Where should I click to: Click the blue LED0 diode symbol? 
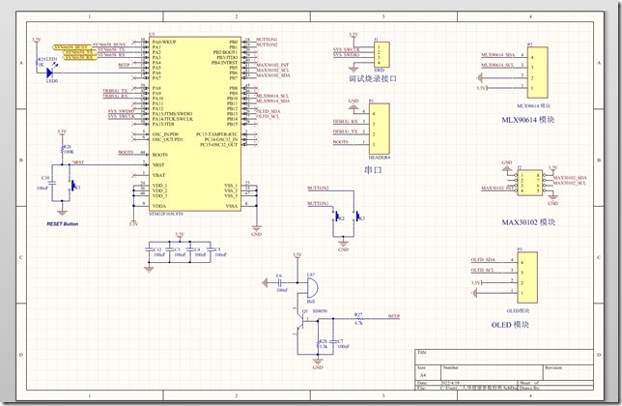coord(50,72)
